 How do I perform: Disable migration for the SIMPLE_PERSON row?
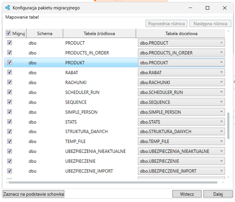tap(10, 112)
